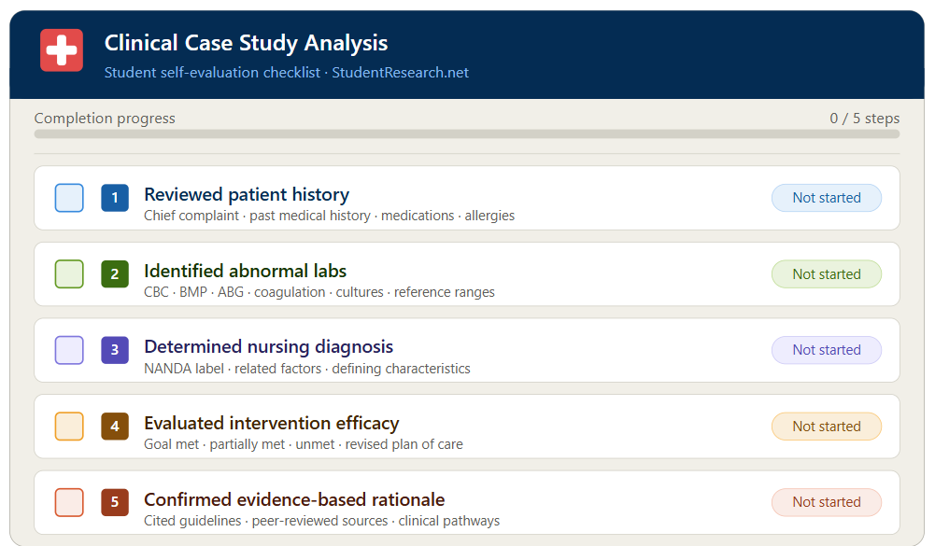Check the Confirmed evidence-based rationale checkbox
Viewport: 935px width, 546px height.
(69, 502)
